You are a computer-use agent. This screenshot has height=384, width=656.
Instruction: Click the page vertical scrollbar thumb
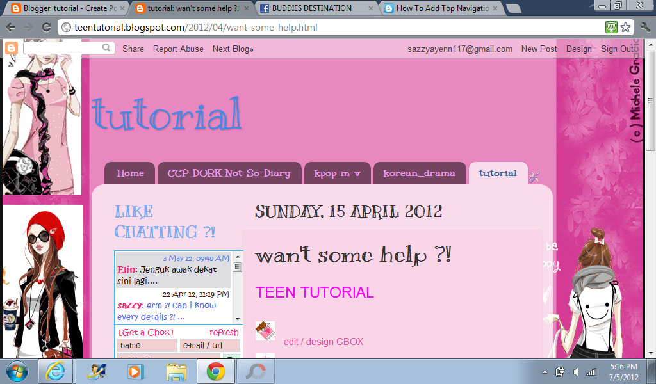click(x=651, y=100)
